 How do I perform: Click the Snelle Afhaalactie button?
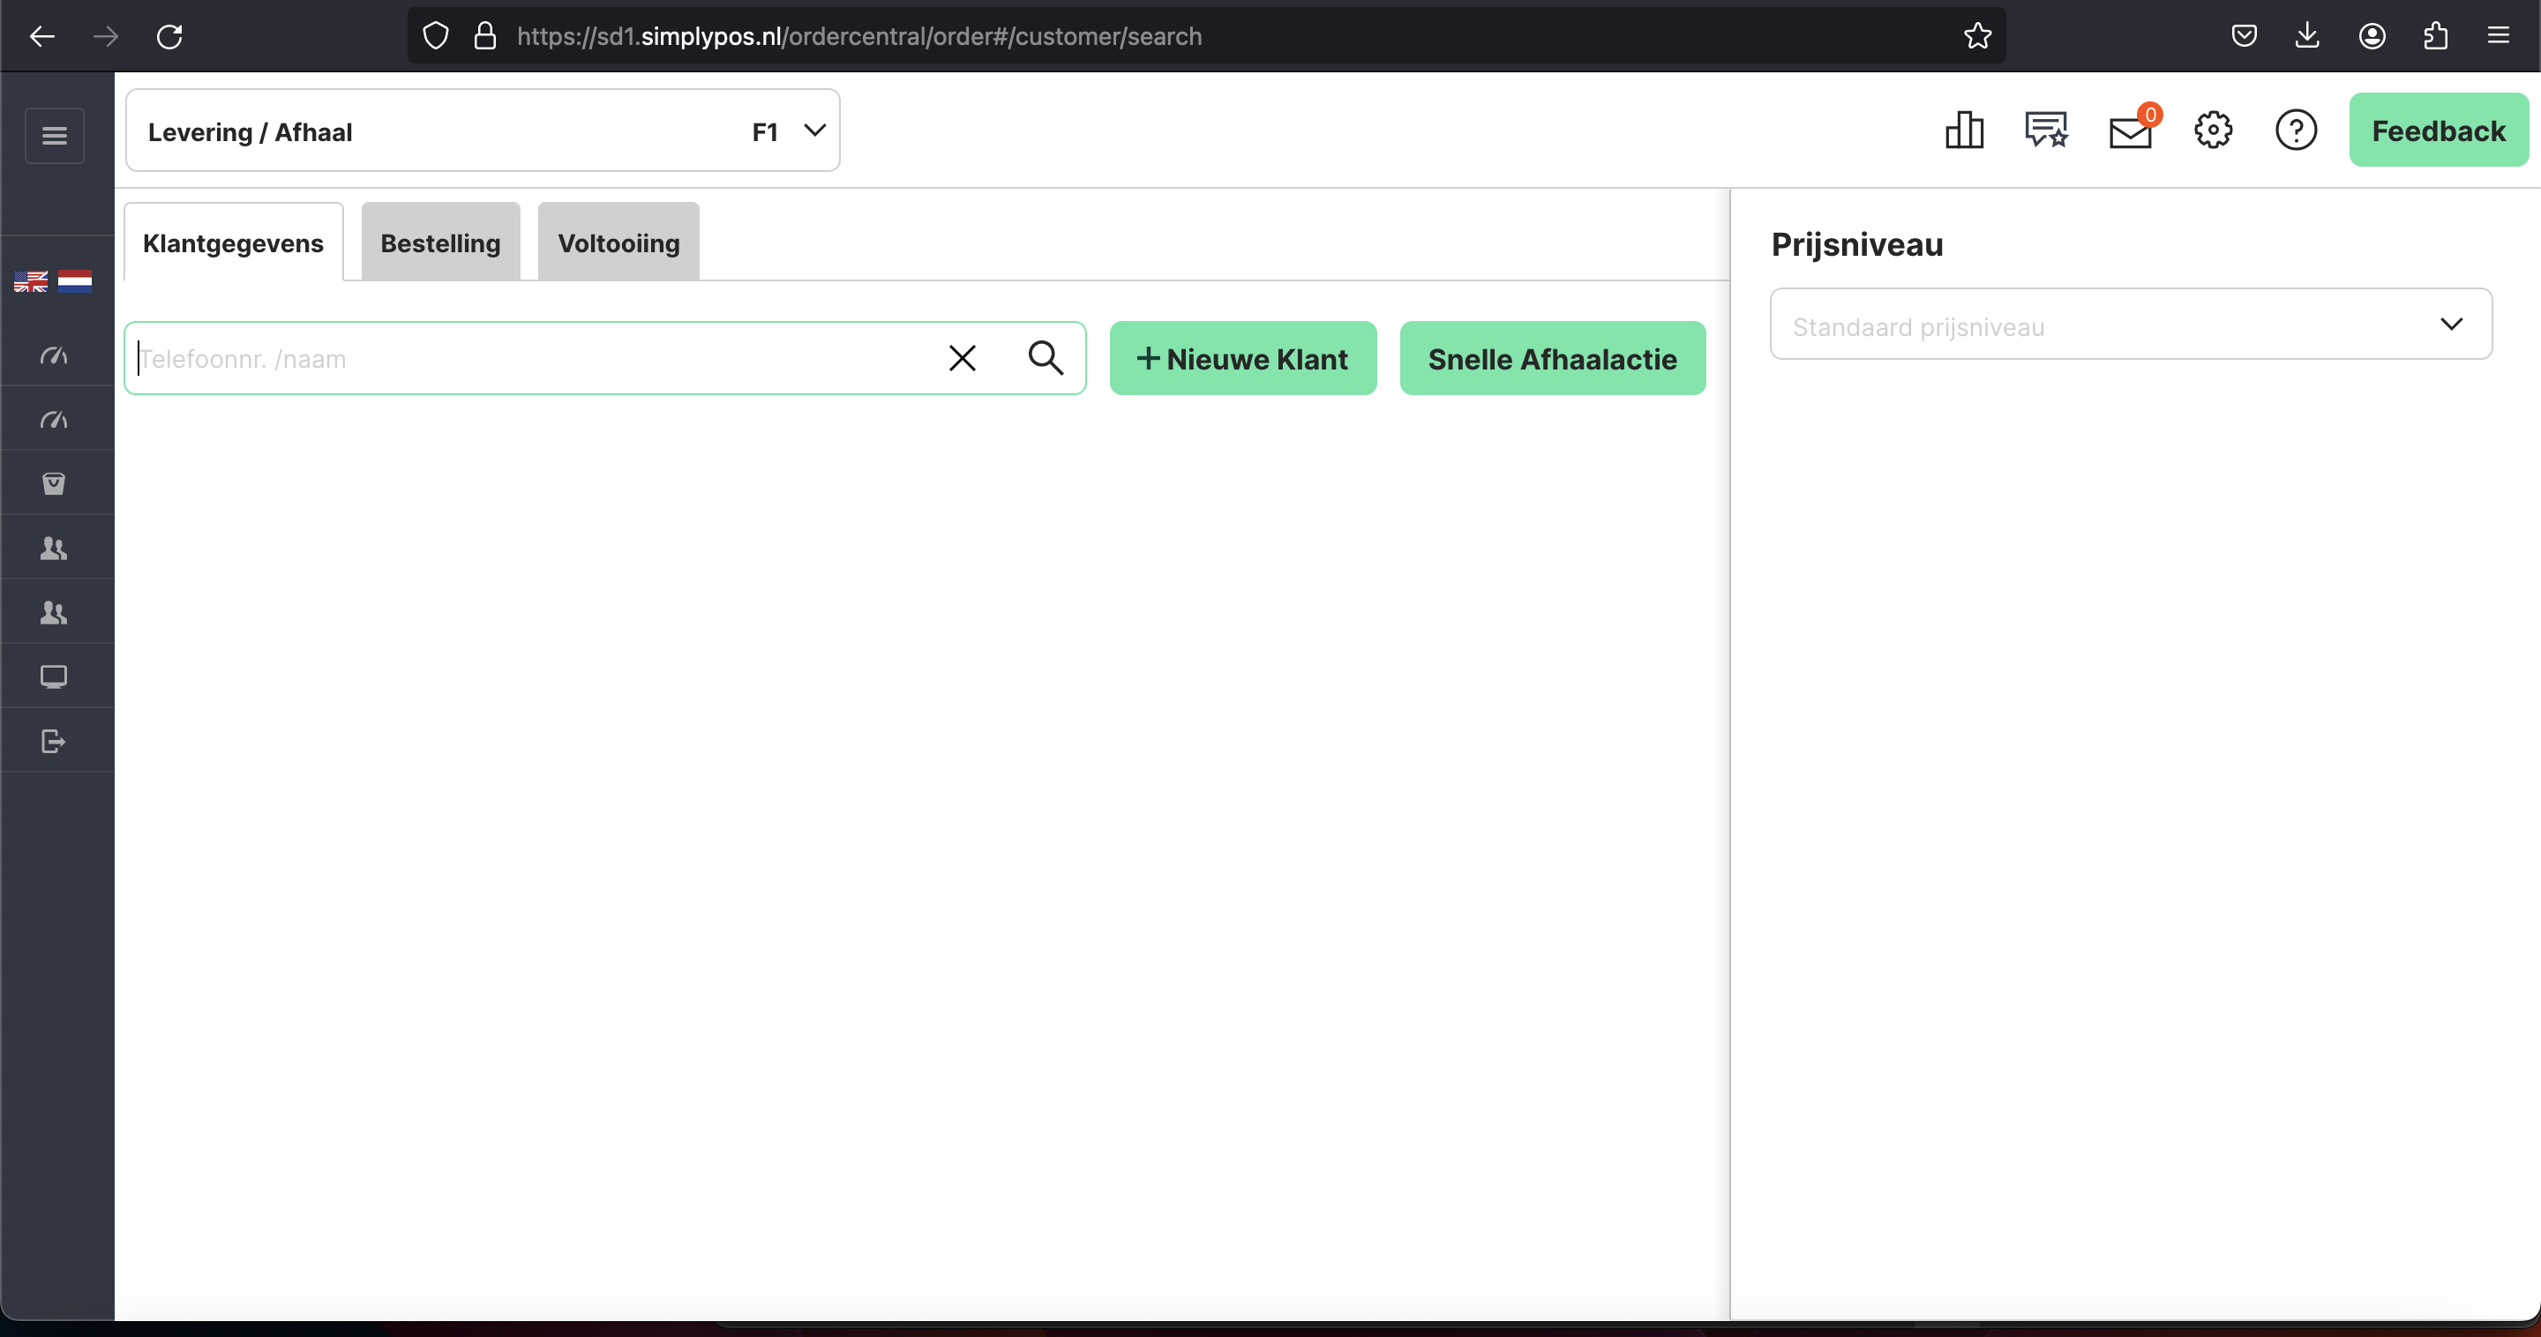[x=1553, y=358]
